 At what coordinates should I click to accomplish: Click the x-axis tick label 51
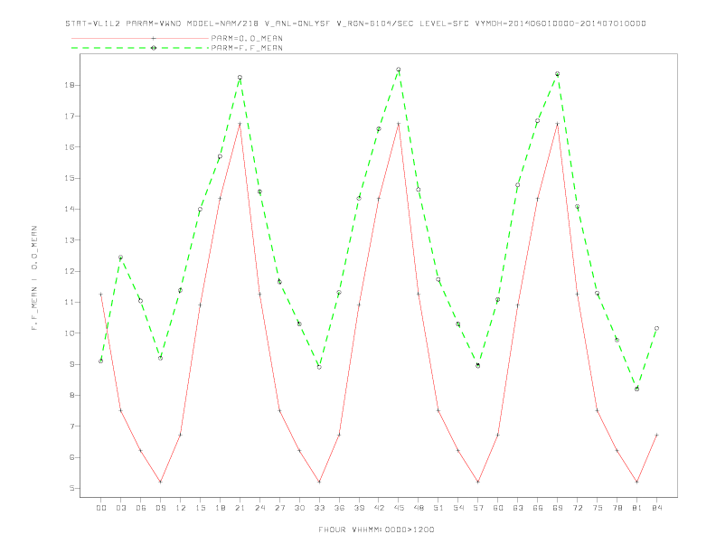[x=438, y=508]
